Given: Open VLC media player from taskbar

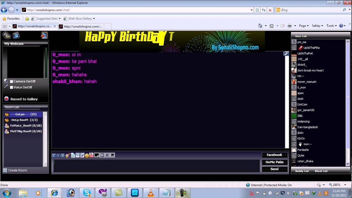Looking at the screenshot, I should tap(151, 193).
